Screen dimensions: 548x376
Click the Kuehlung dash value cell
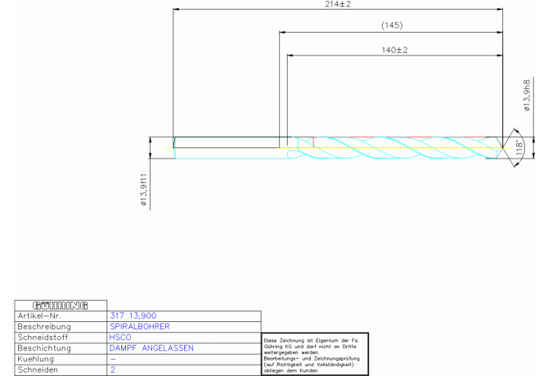pos(113,359)
